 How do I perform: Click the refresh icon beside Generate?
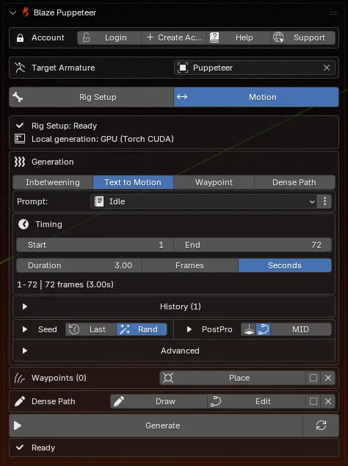click(x=321, y=426)
